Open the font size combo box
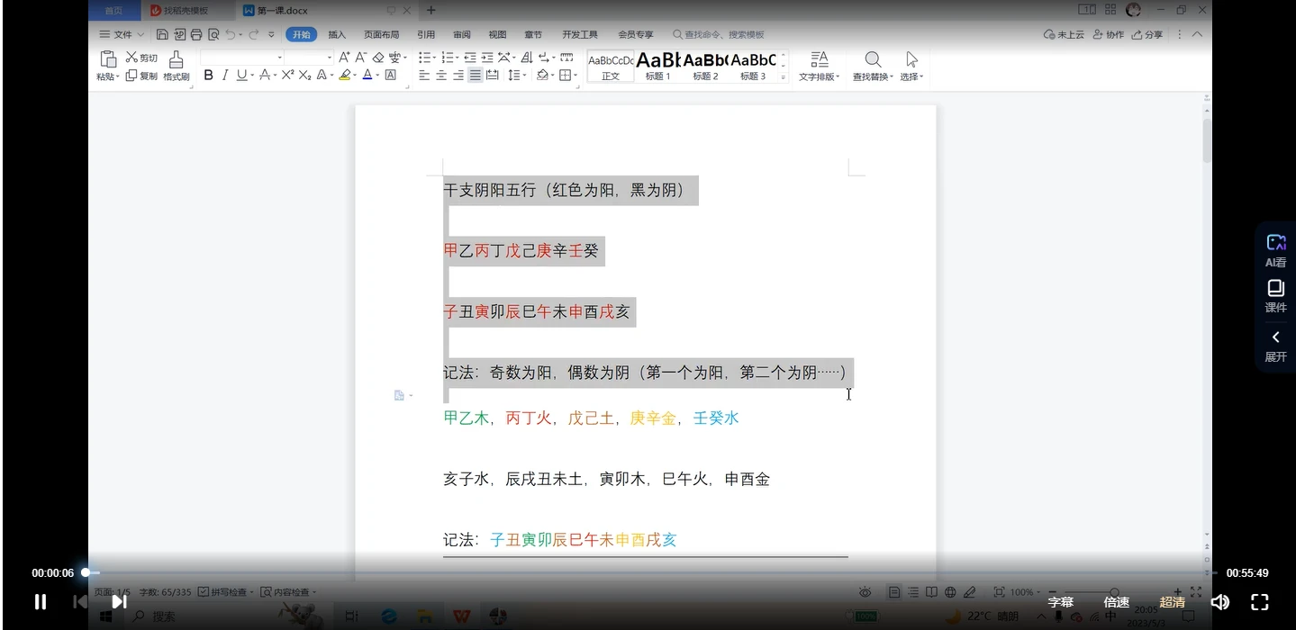This screenshot has height=630, width=1296. tap(309, 58)
